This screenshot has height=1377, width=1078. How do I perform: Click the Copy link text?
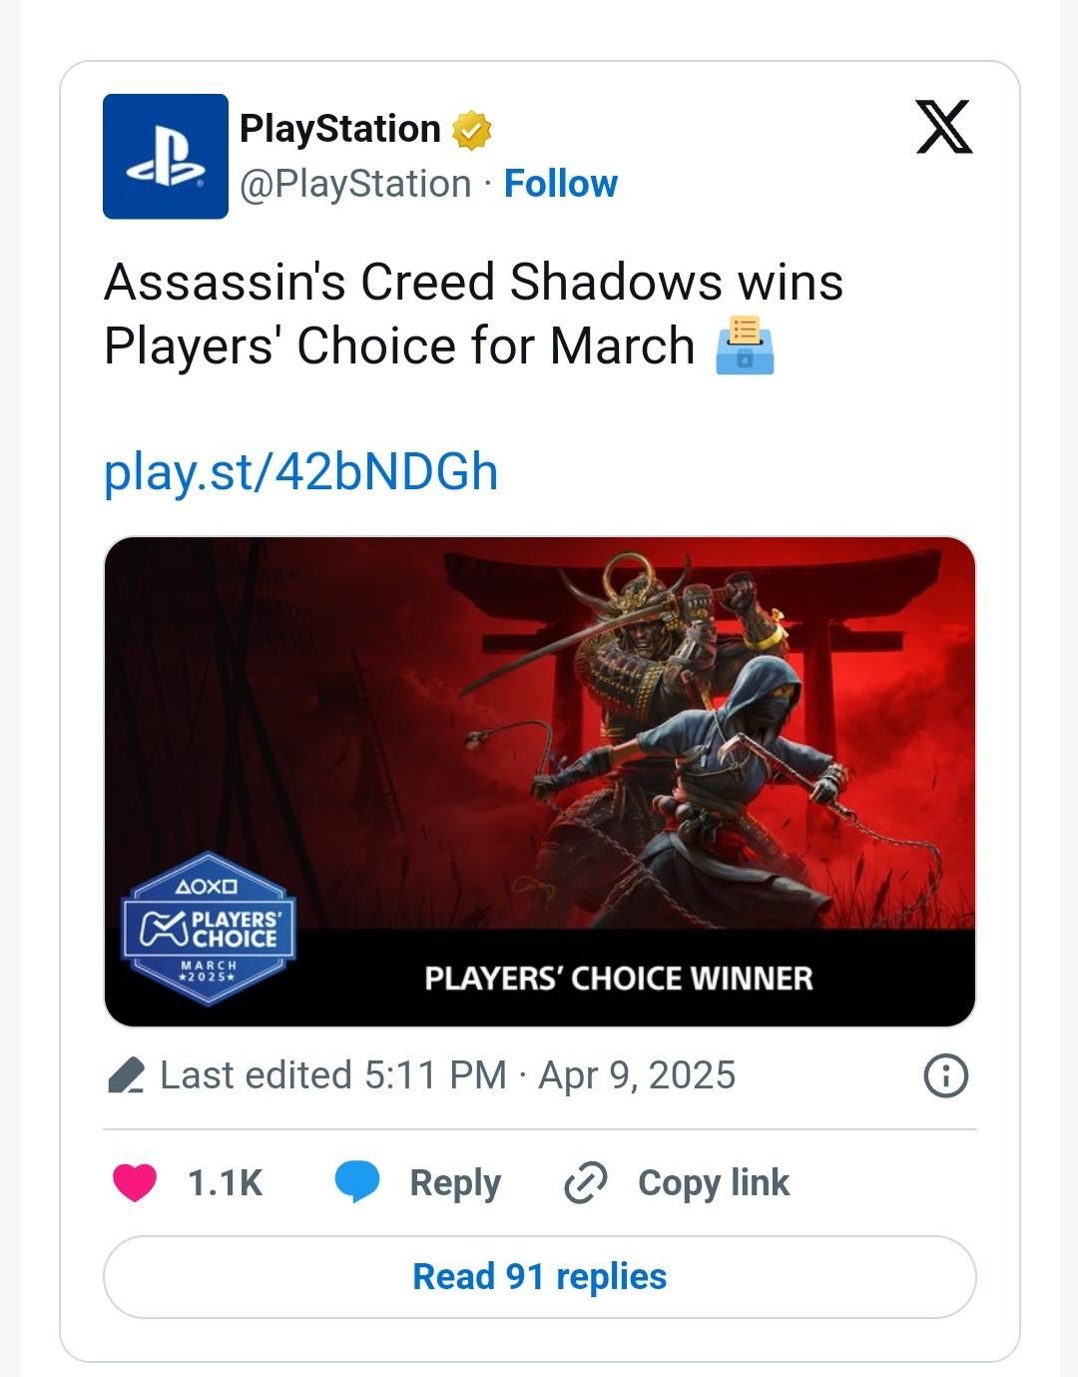[x=713, y=1182]
